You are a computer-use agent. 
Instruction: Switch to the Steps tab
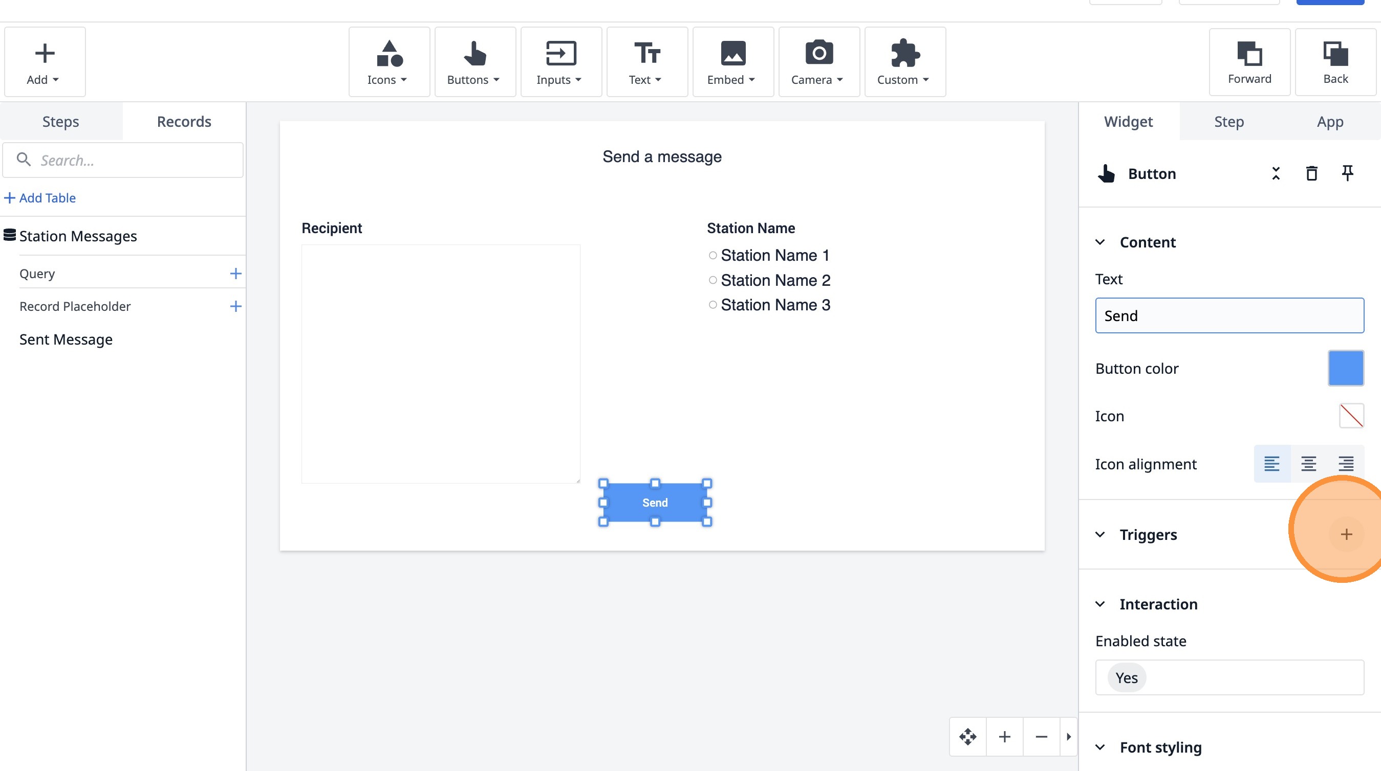point(60,122)
